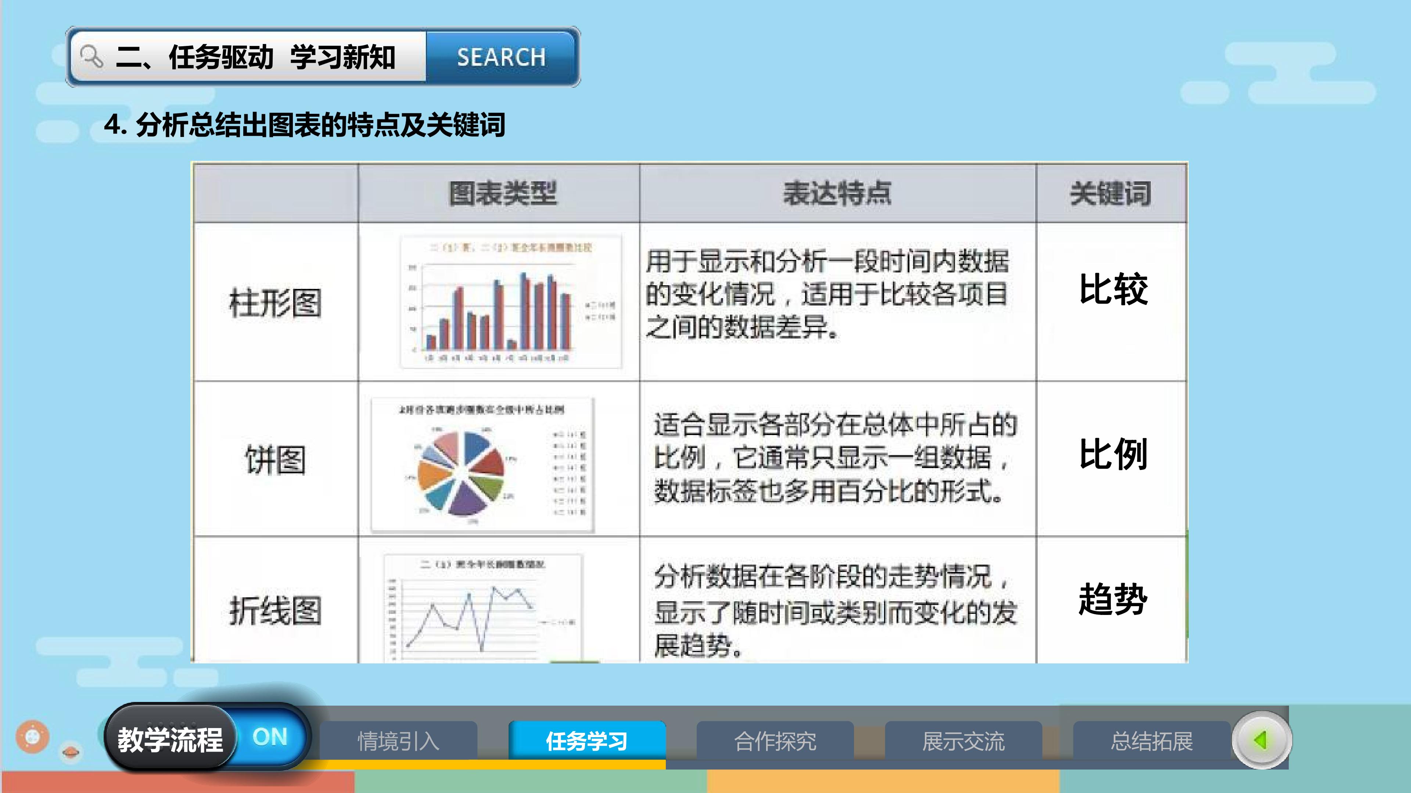Click the SEARCH button
Viewport: 1411px width, 793px height.
(501, 57)
